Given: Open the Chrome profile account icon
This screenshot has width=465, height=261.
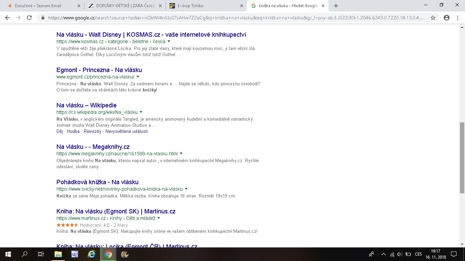Looking at the screenshot, I should tap(447, 18).
